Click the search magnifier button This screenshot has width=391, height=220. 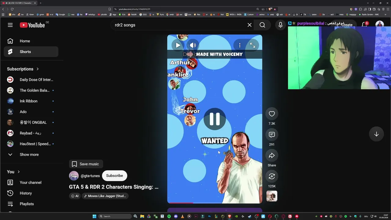(x=262, y=25)
